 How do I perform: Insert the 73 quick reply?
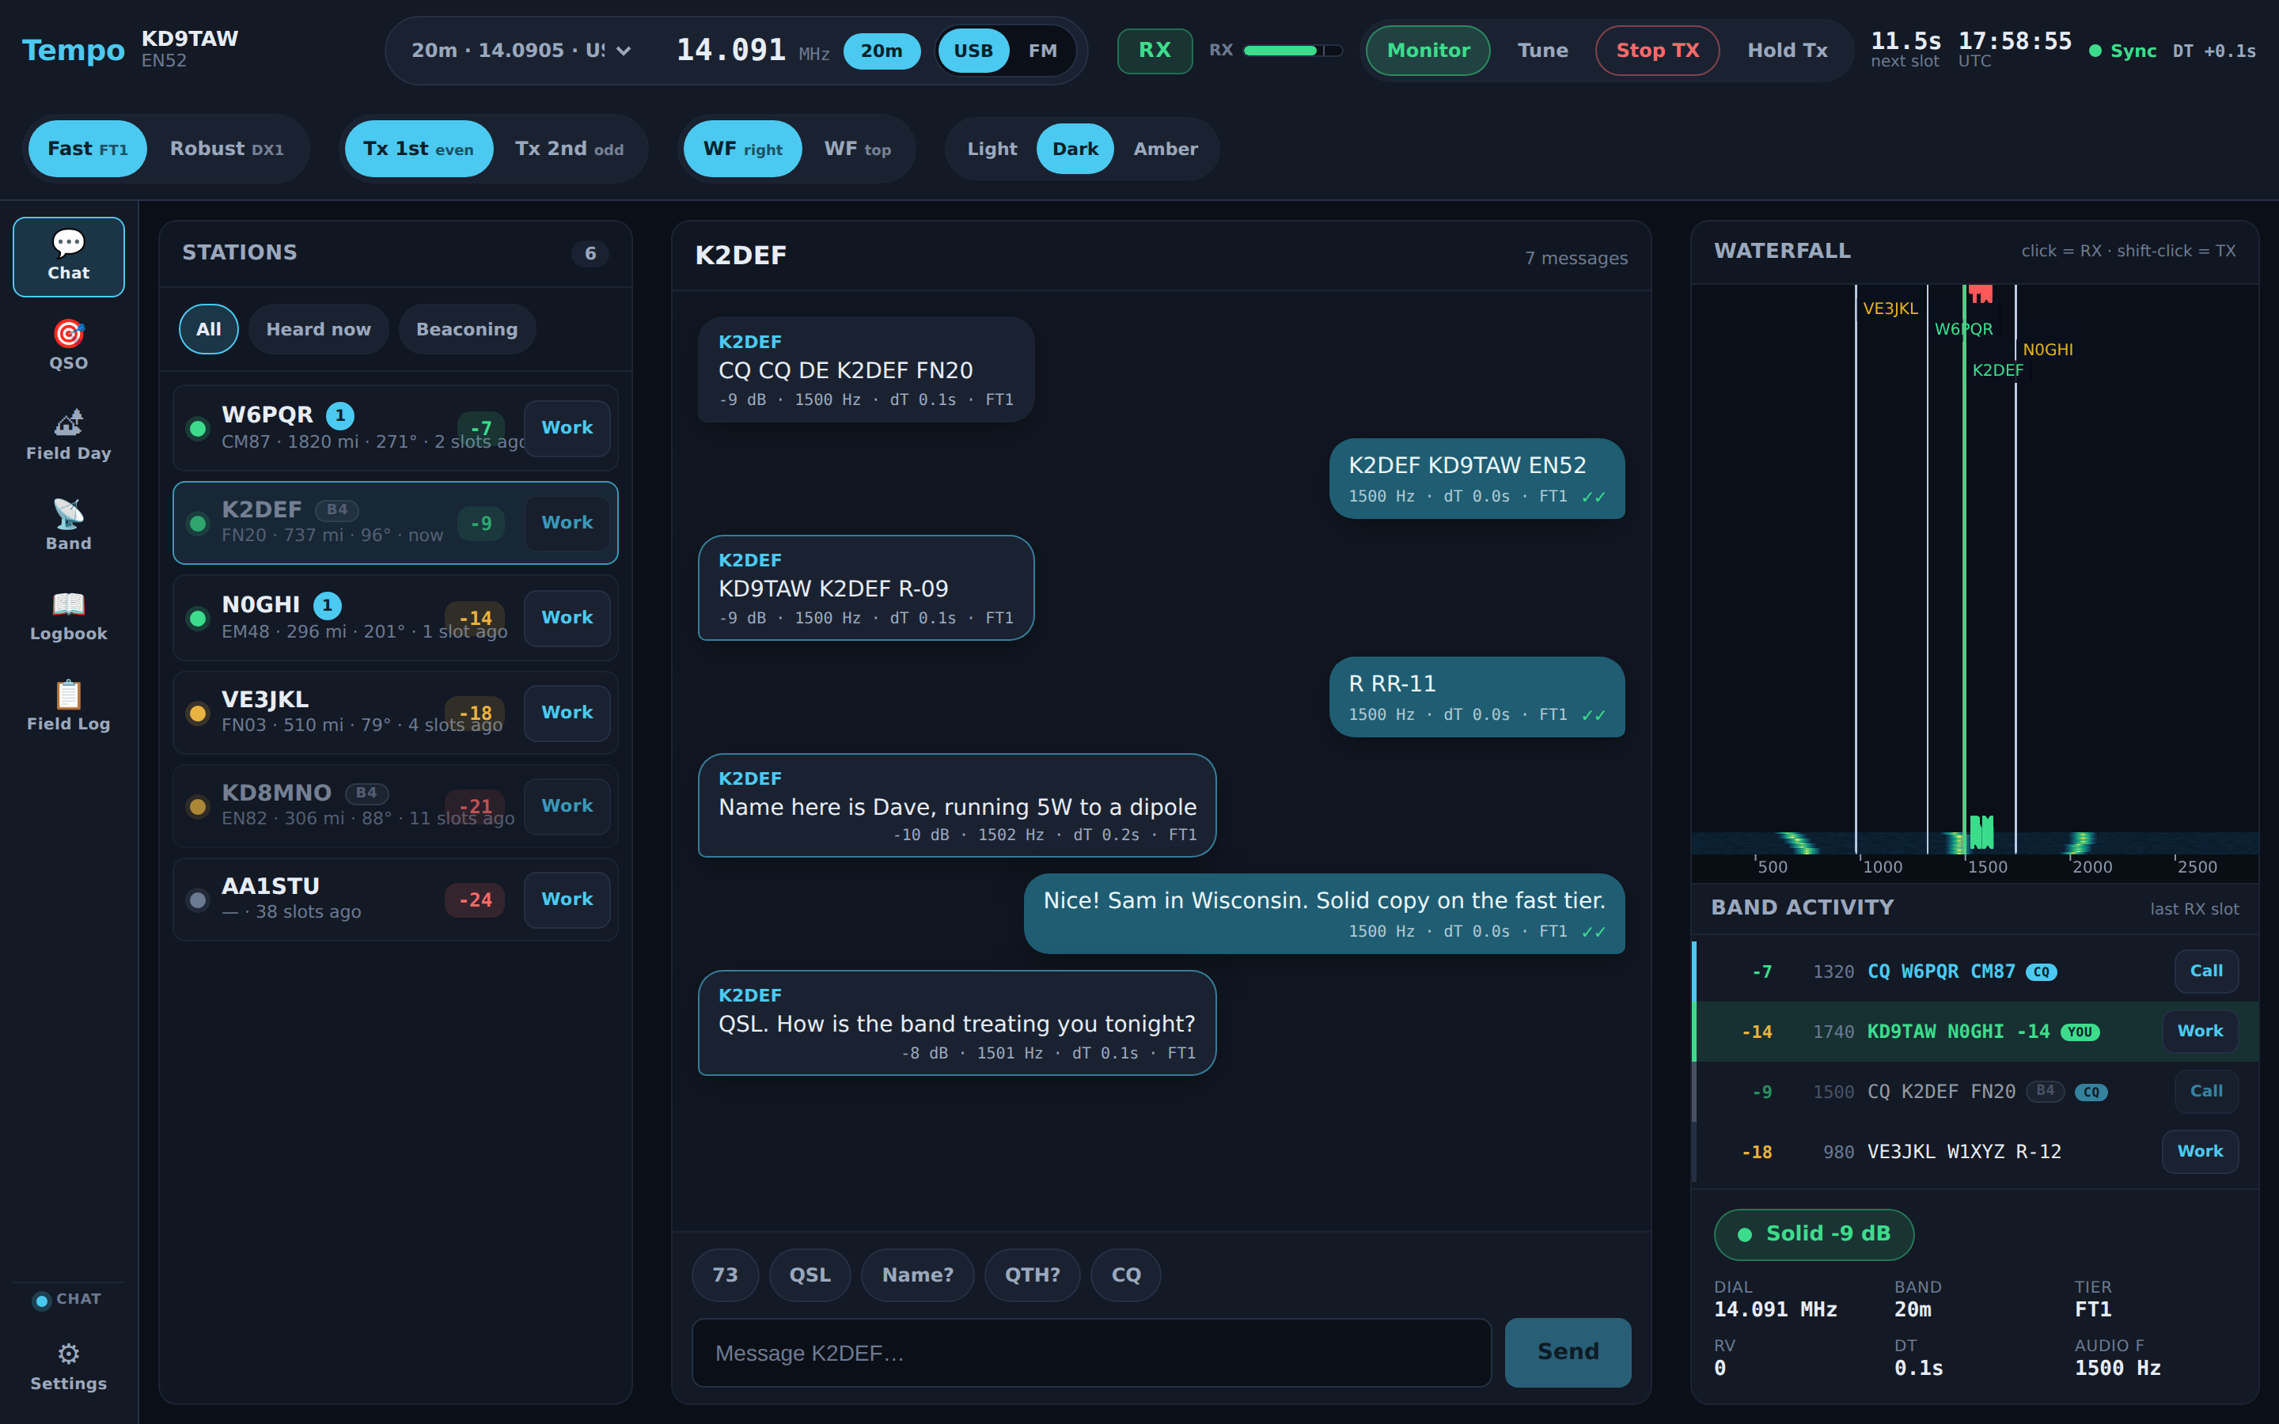725,1275
